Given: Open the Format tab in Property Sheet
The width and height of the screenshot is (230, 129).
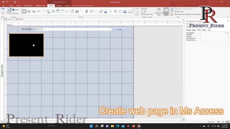Looking at the screenshot, I should (188, 30).
